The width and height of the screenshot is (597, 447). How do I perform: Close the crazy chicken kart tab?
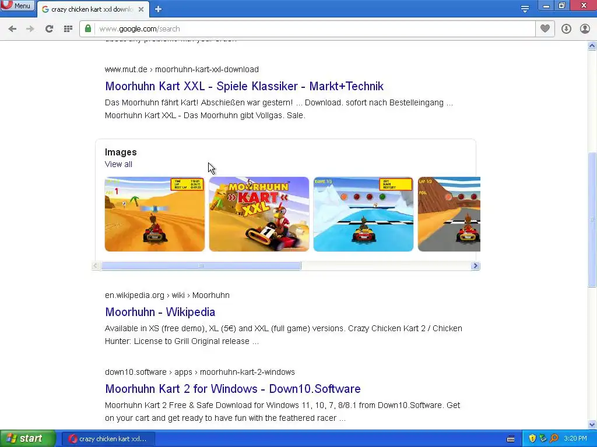141,9
